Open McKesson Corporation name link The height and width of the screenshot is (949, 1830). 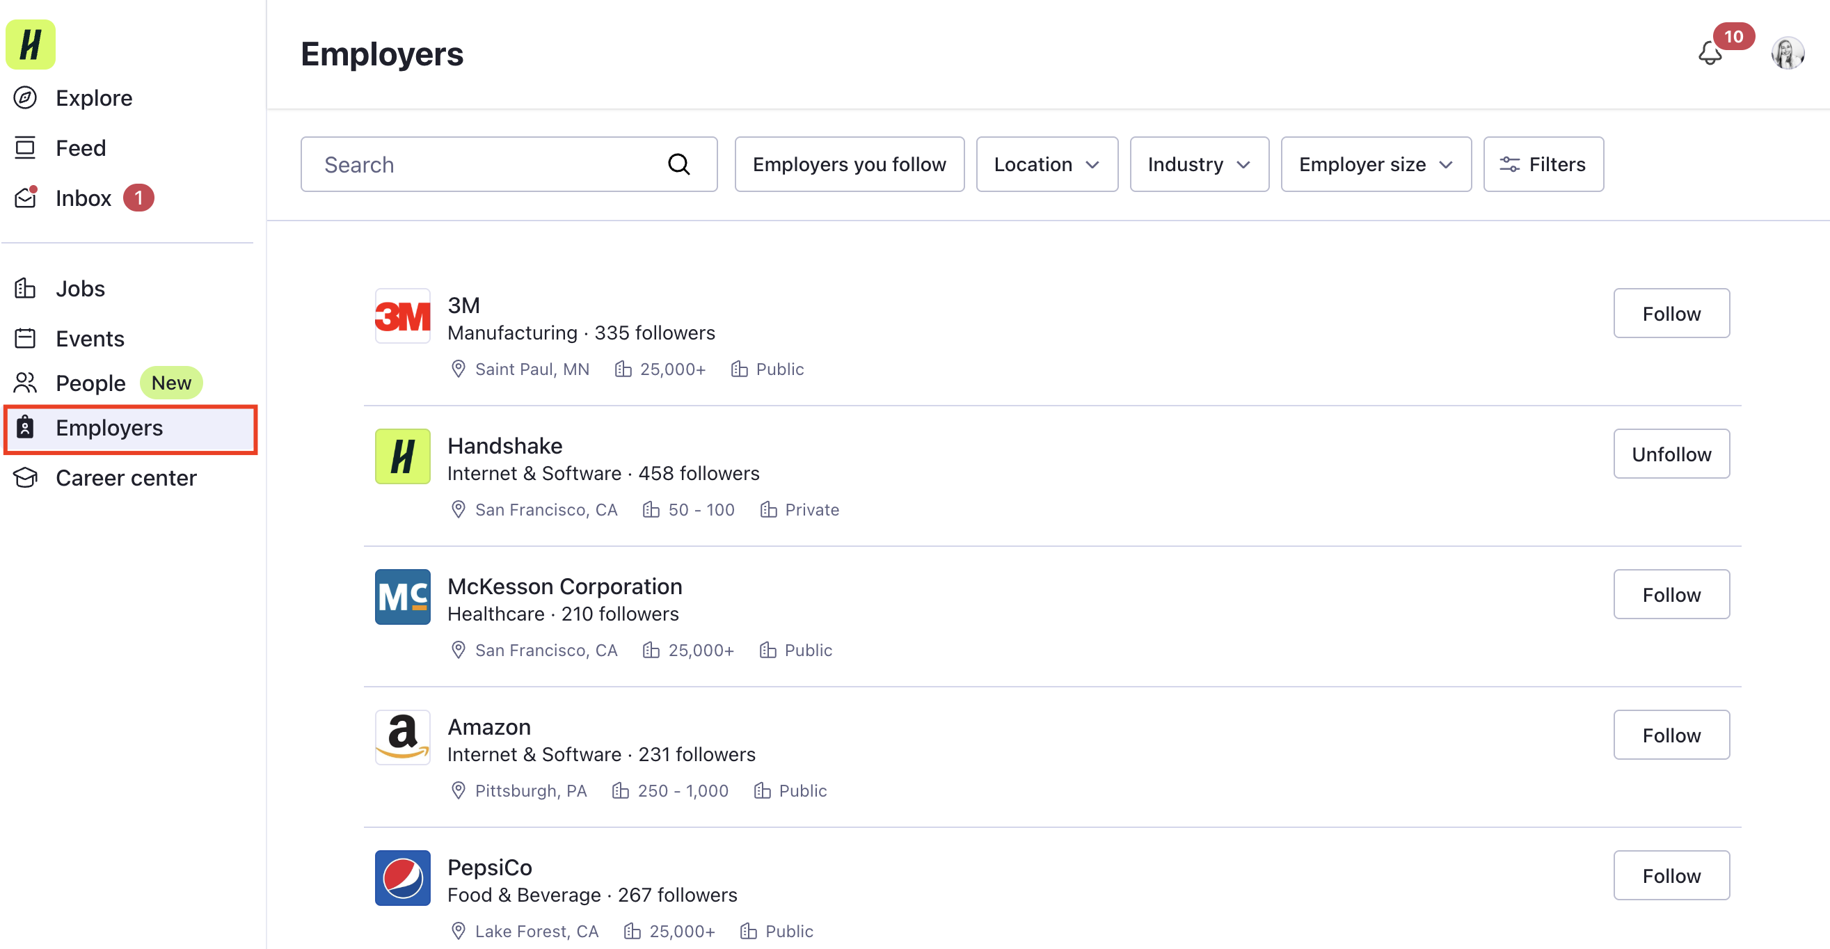(x=564, y=587)
